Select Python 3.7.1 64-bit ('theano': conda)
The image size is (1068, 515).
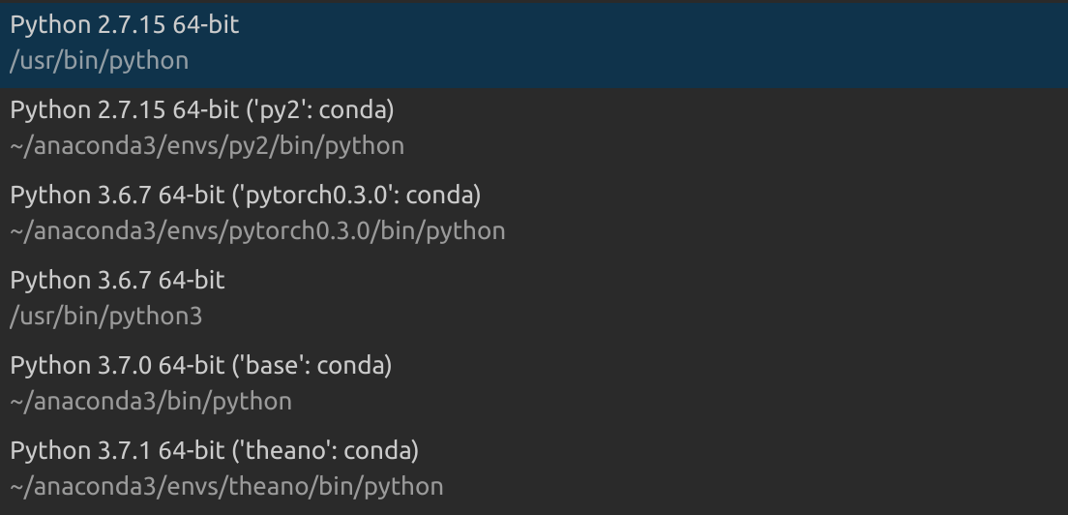coord(214,451)
